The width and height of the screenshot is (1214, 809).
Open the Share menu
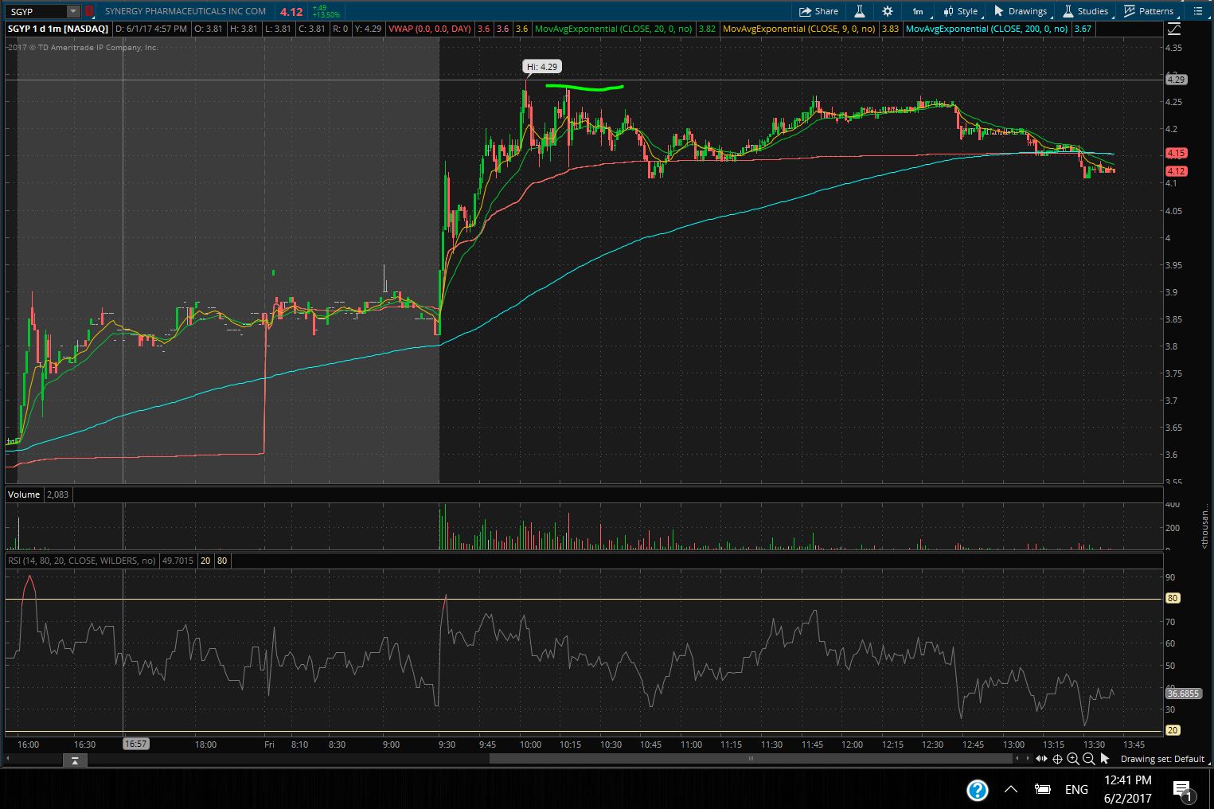[x=818, y=11]
